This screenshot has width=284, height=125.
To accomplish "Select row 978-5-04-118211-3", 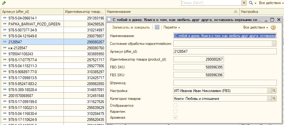I will coord(53,66).
